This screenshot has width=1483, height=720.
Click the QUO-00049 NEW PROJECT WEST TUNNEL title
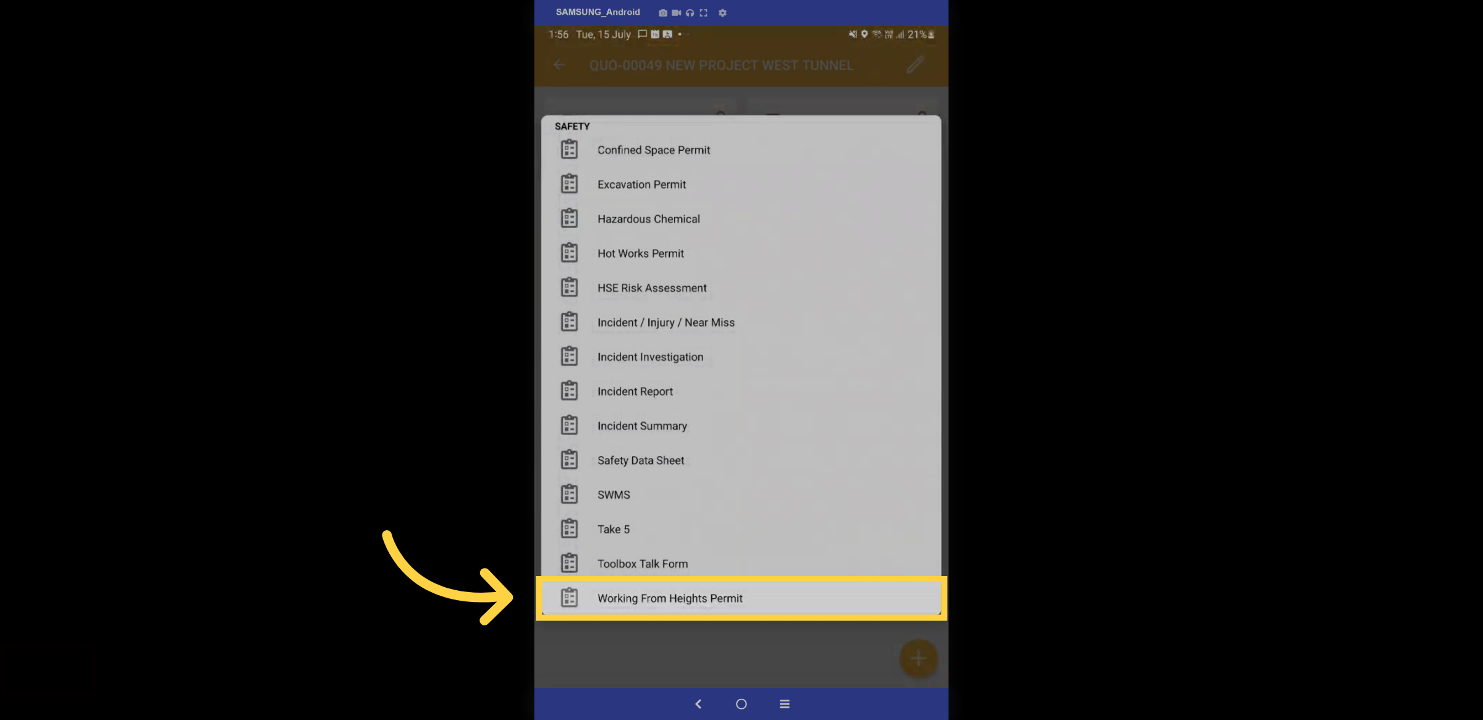[721, 66]
